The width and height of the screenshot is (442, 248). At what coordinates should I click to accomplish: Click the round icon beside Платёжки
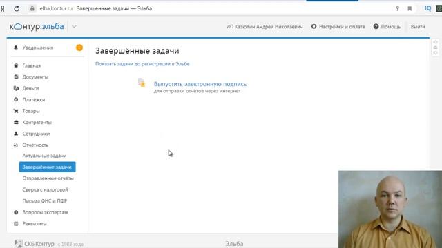coord(16,99)
